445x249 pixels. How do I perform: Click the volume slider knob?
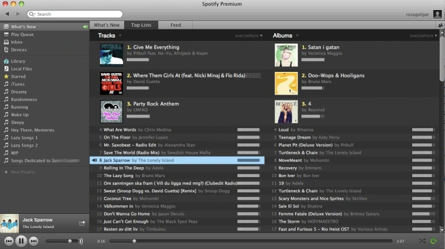(70, 241)
